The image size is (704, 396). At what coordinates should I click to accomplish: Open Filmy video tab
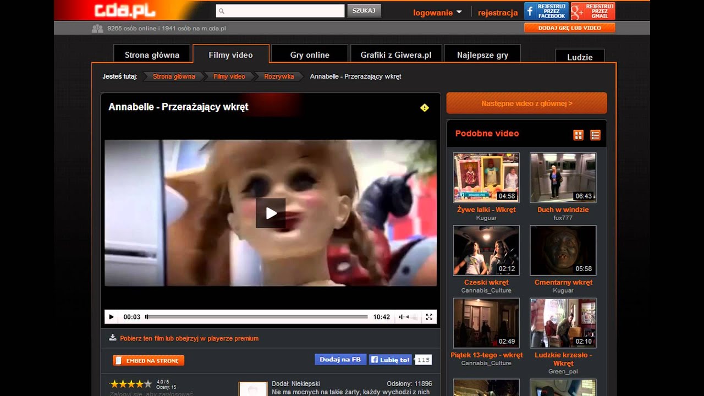coord(231,54)
